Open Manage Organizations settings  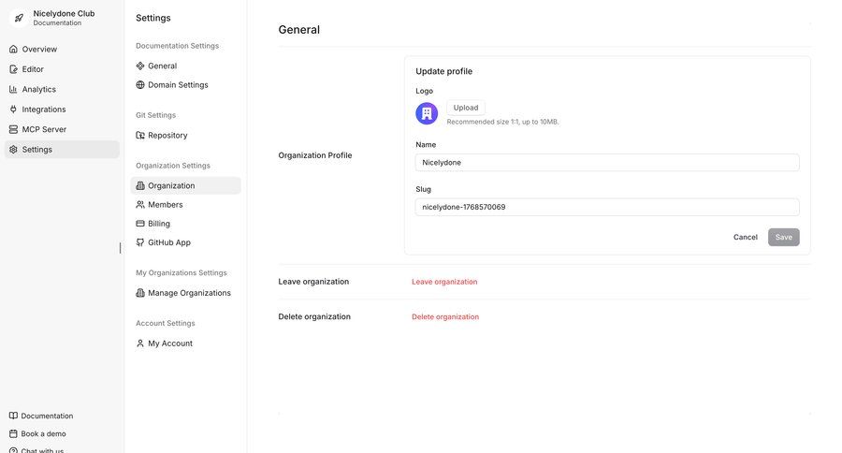(x=189, y=293)
